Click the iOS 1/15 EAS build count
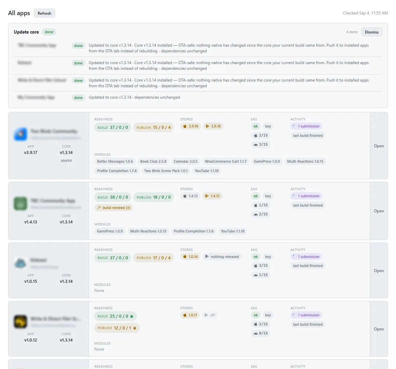 click(261, 205)
